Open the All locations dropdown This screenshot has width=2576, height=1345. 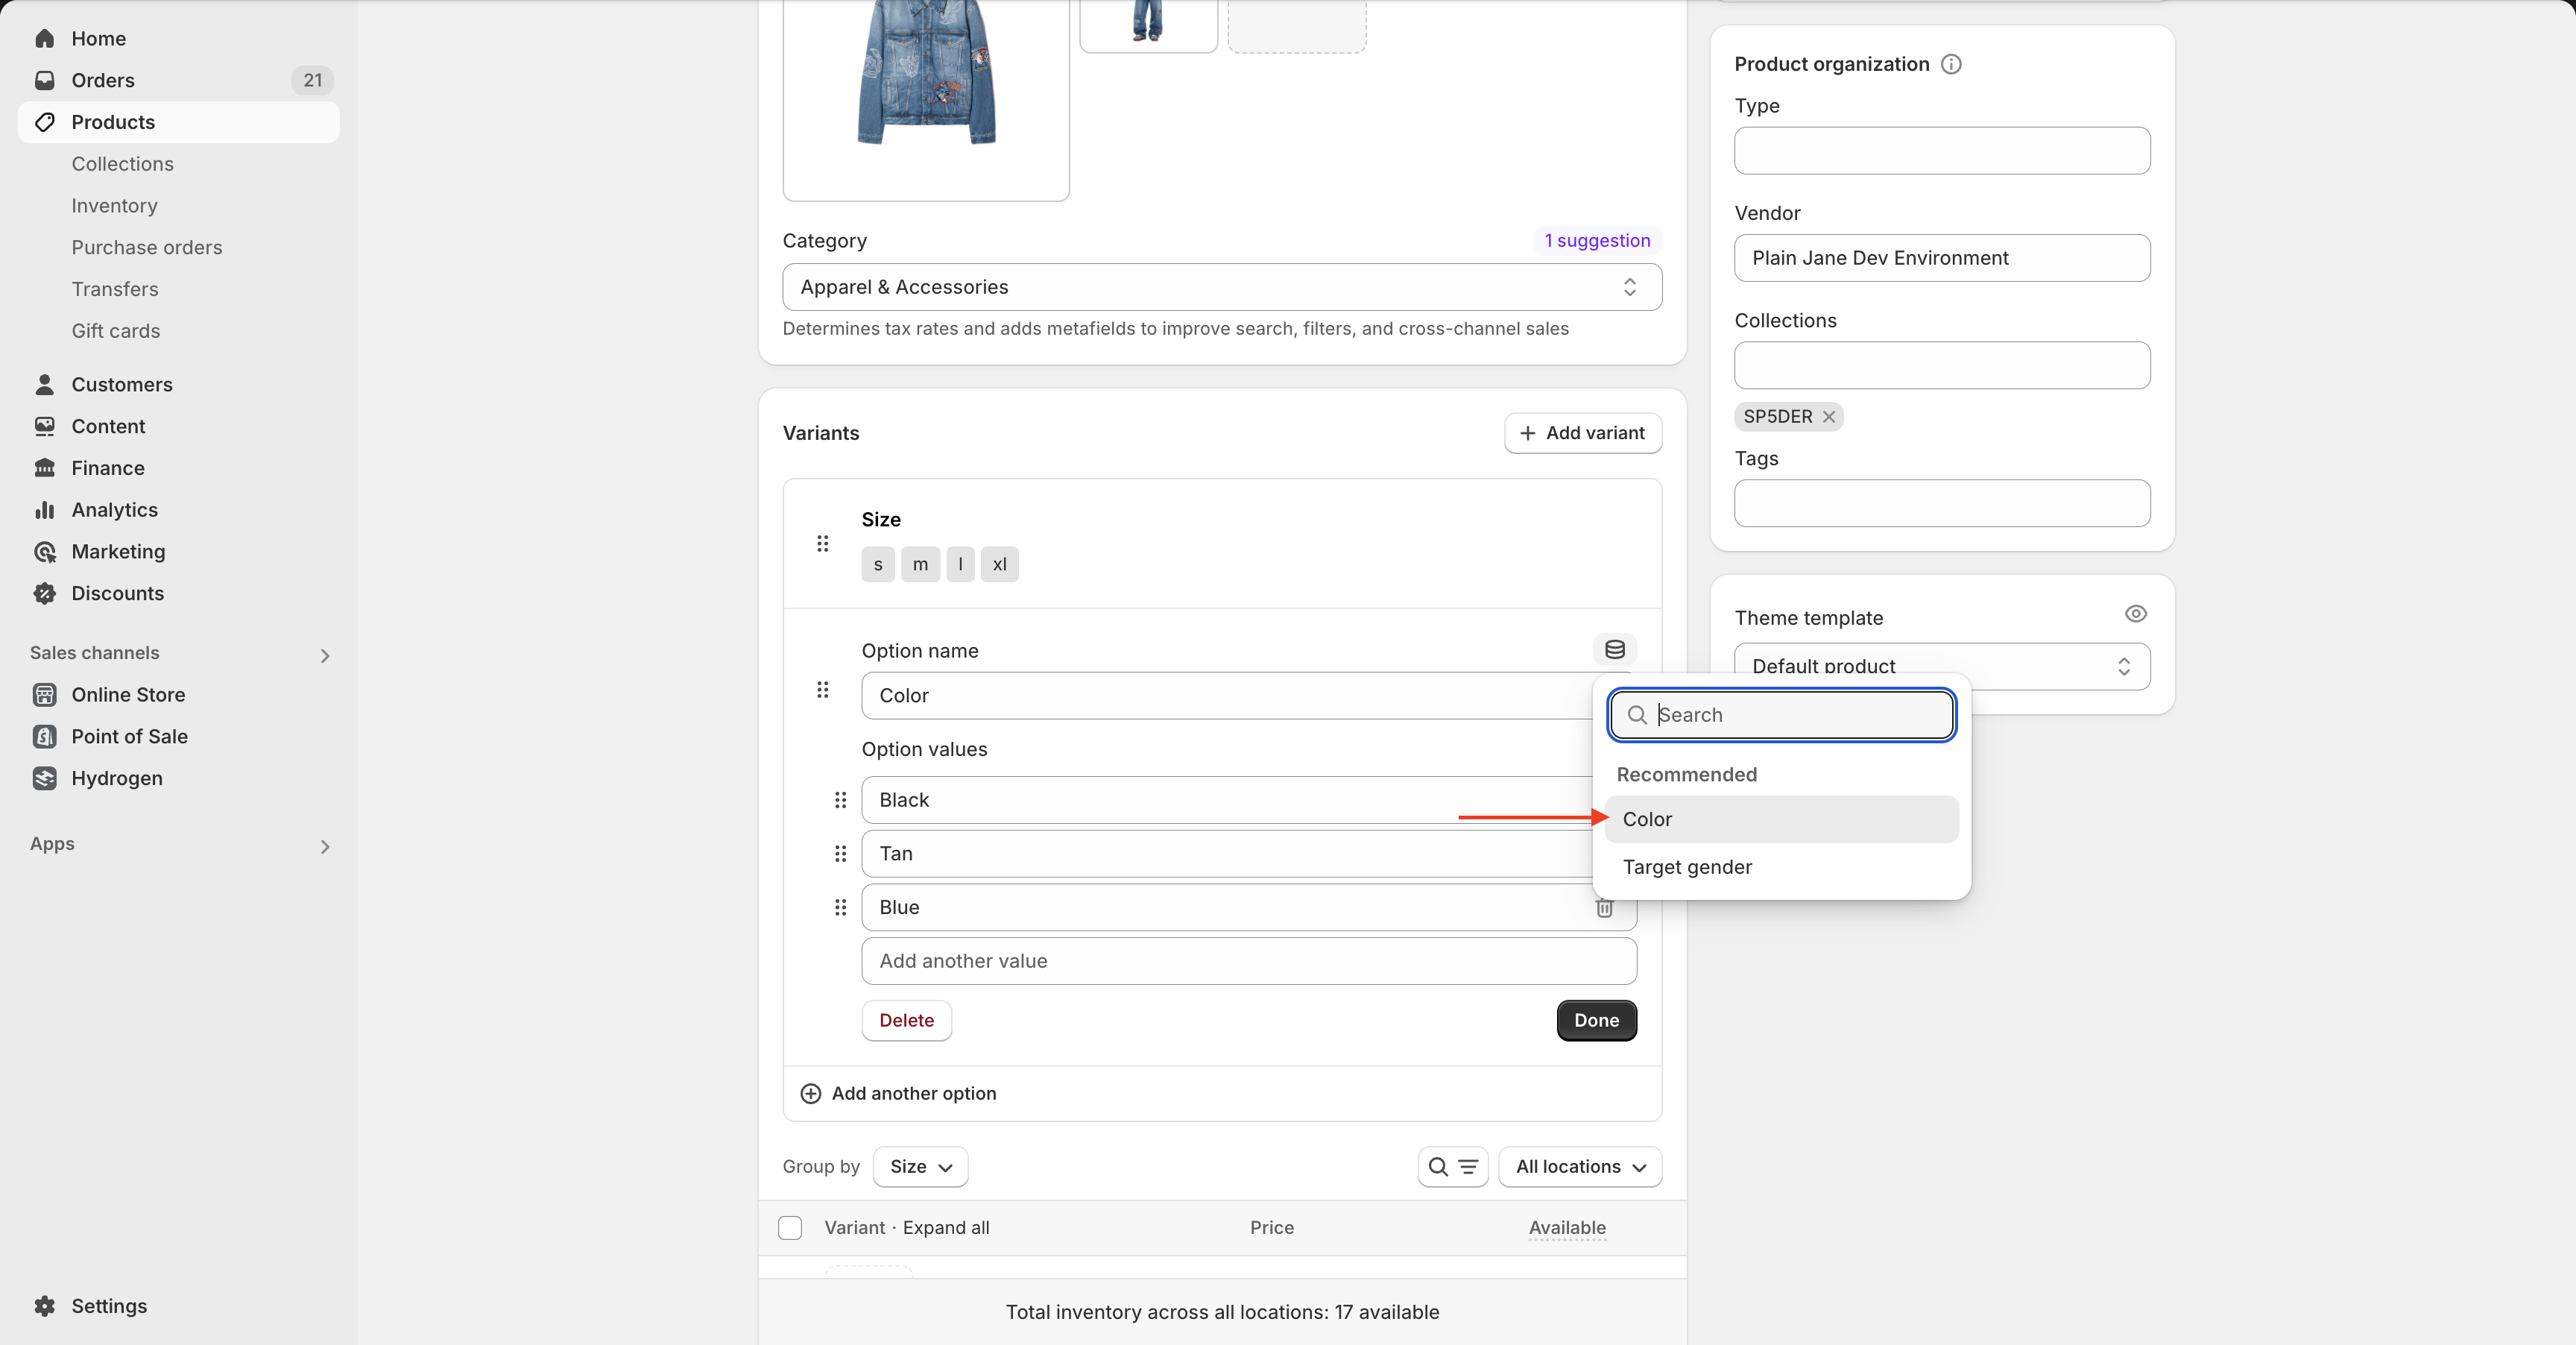click(x=1579, y=1166)
